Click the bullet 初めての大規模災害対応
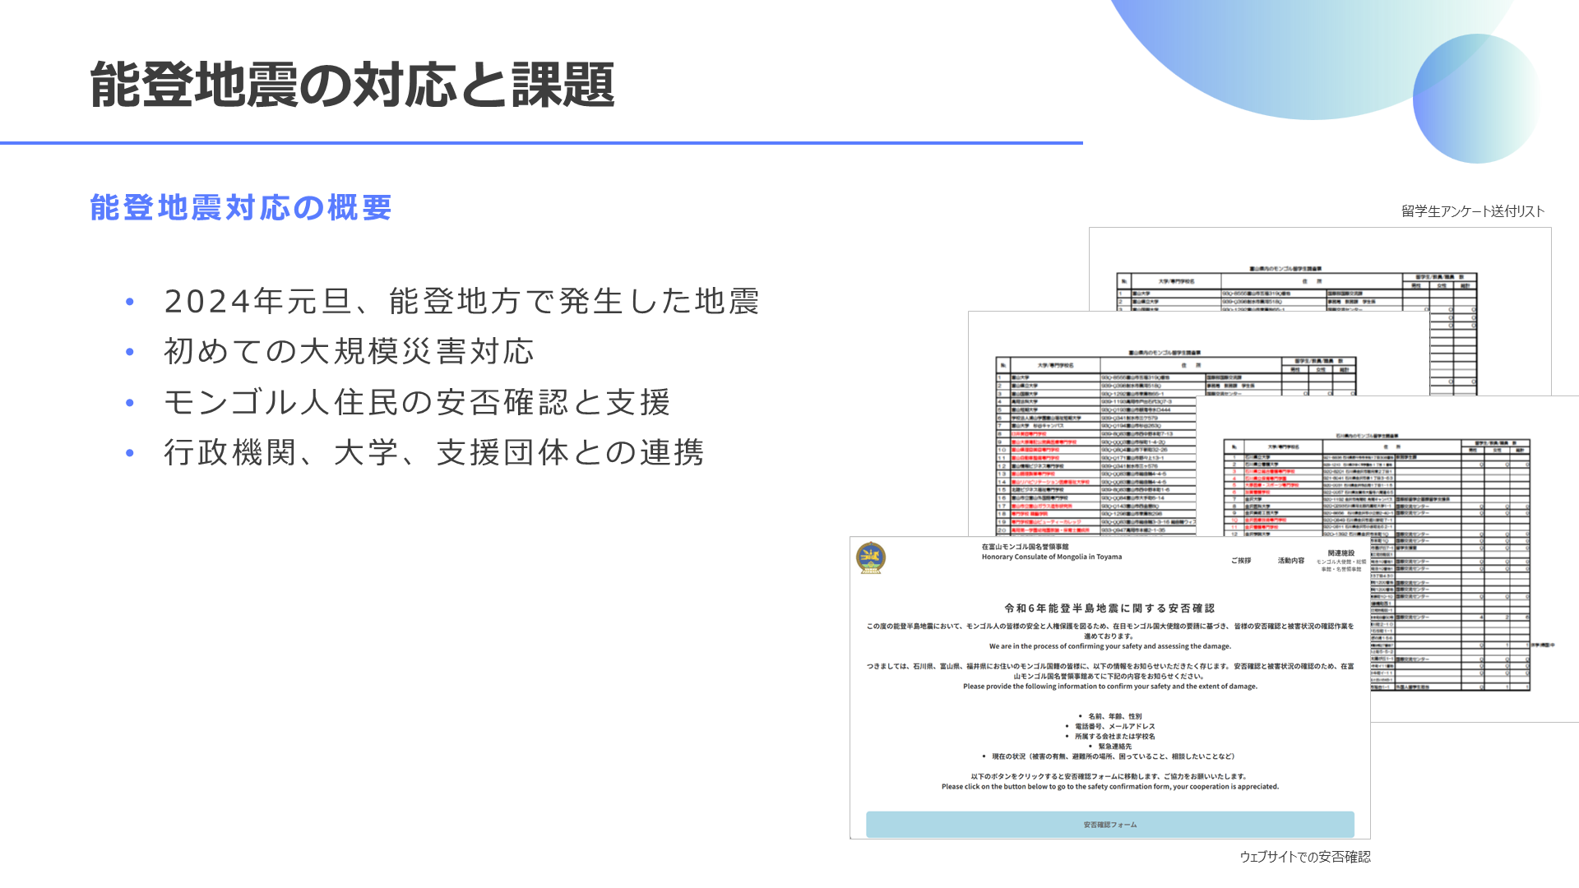 [349, 352]
